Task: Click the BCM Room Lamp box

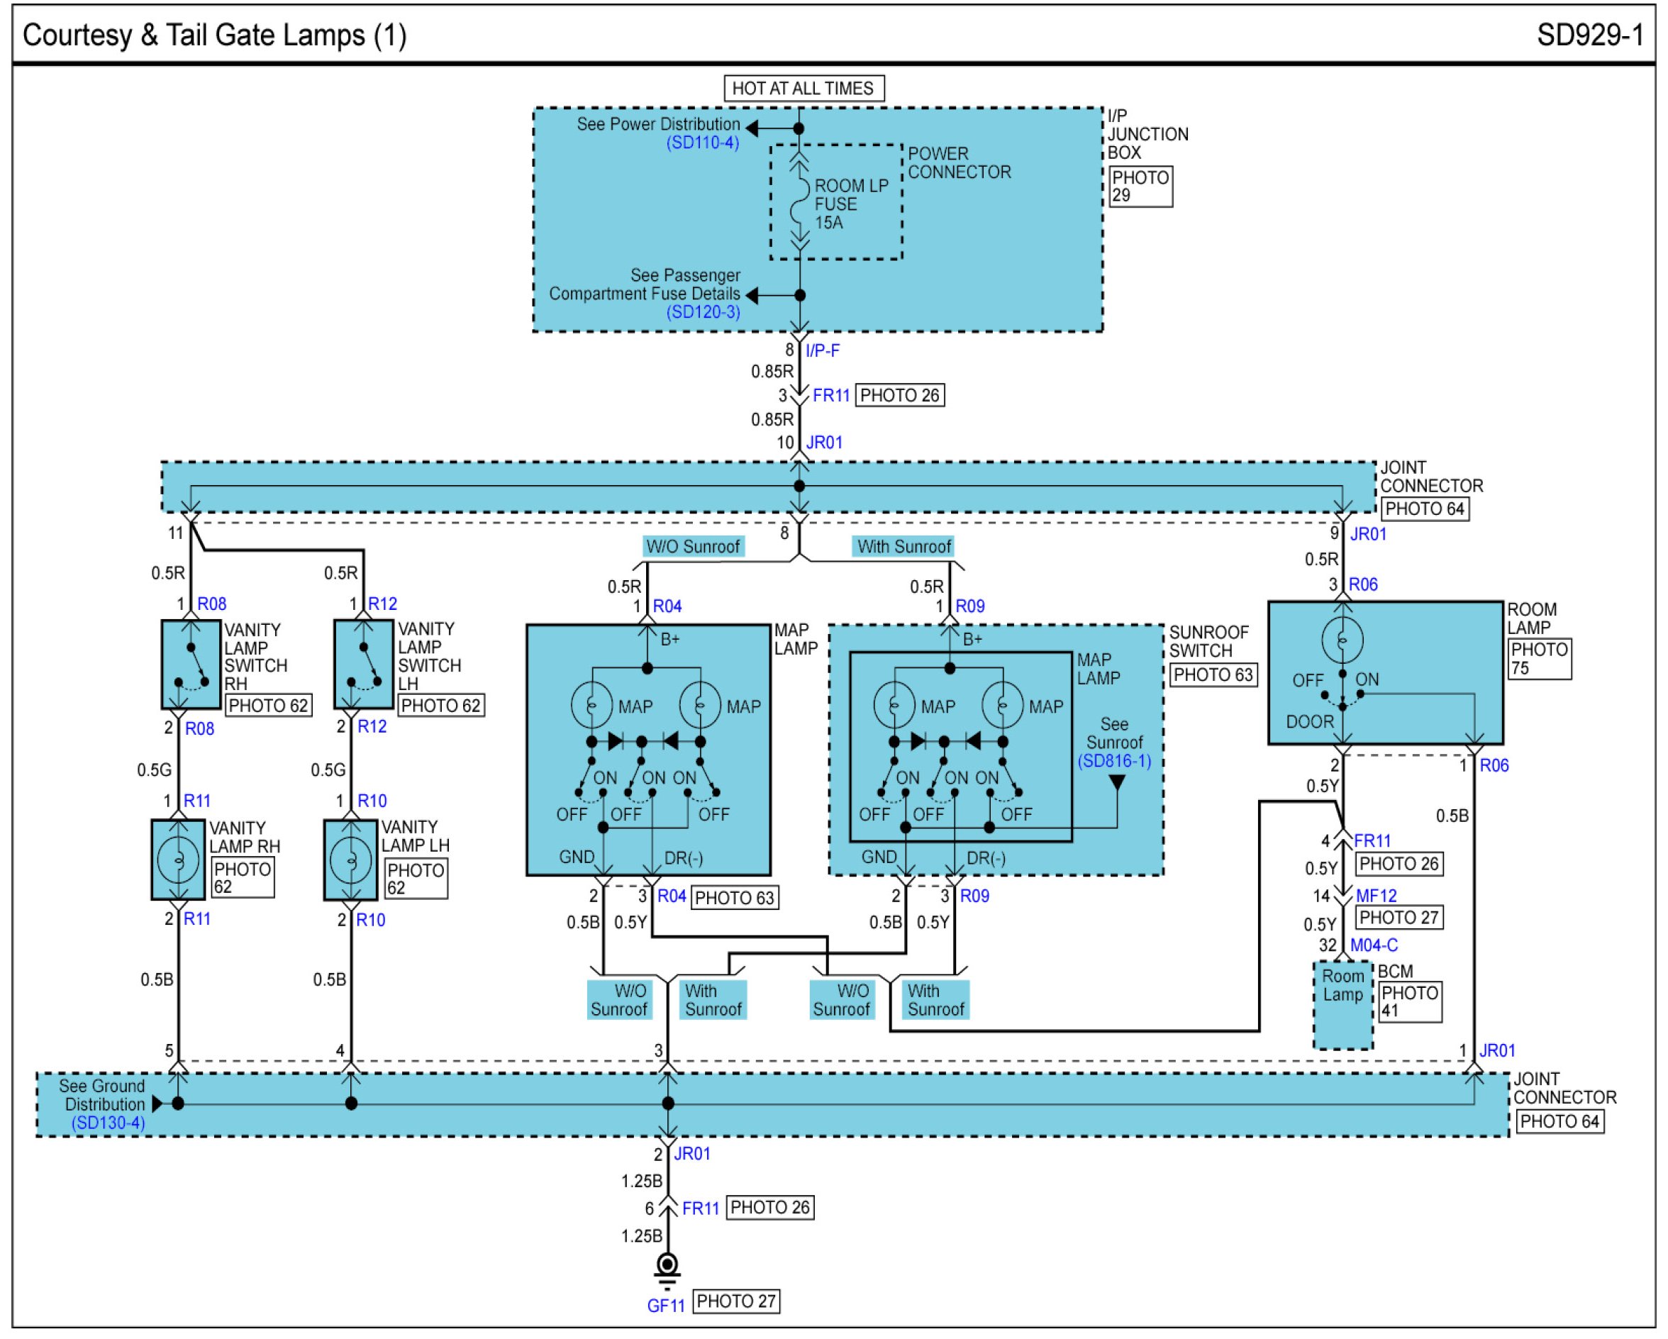Action: [x=1343, y=1004]
